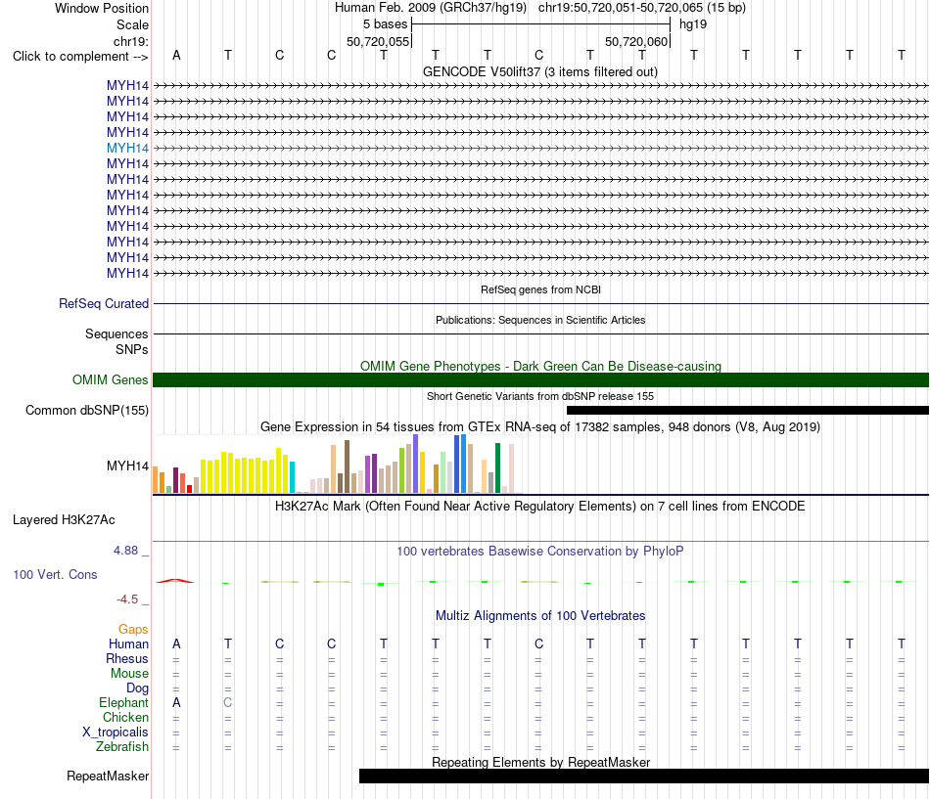This screenshot has width=930, height=799.
Task: Click '100 vertebrates Basewise Conservation by PhyloP' title
Action: pyautogui.click(x=540, y=552)
